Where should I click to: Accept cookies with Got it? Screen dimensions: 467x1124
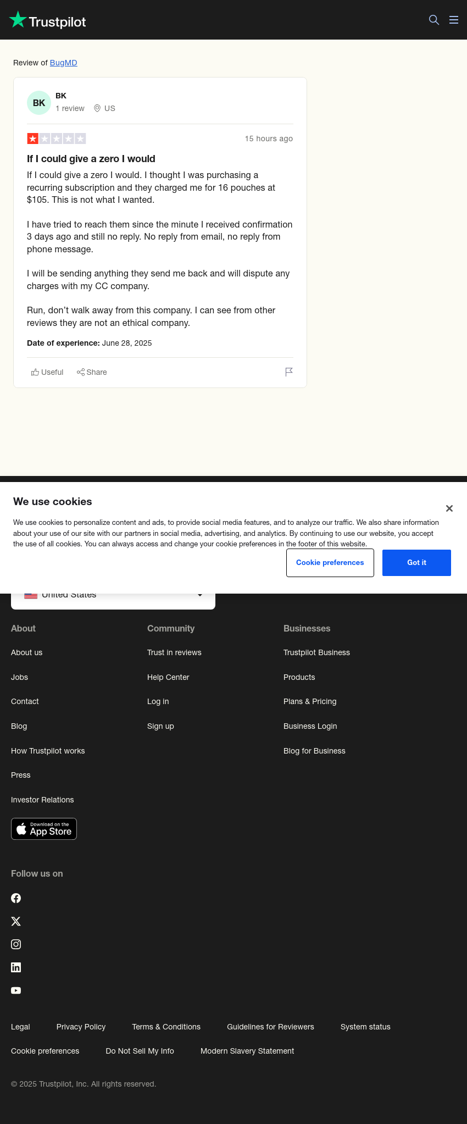pos(416,563)
